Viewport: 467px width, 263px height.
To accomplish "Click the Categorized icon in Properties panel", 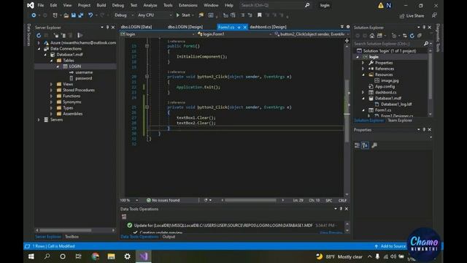I will point(357,145).
